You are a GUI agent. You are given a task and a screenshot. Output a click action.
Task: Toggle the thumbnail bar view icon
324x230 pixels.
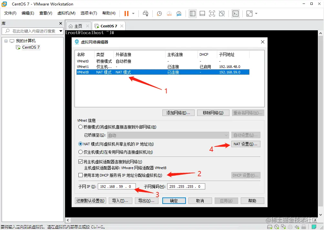pos(202,14)
